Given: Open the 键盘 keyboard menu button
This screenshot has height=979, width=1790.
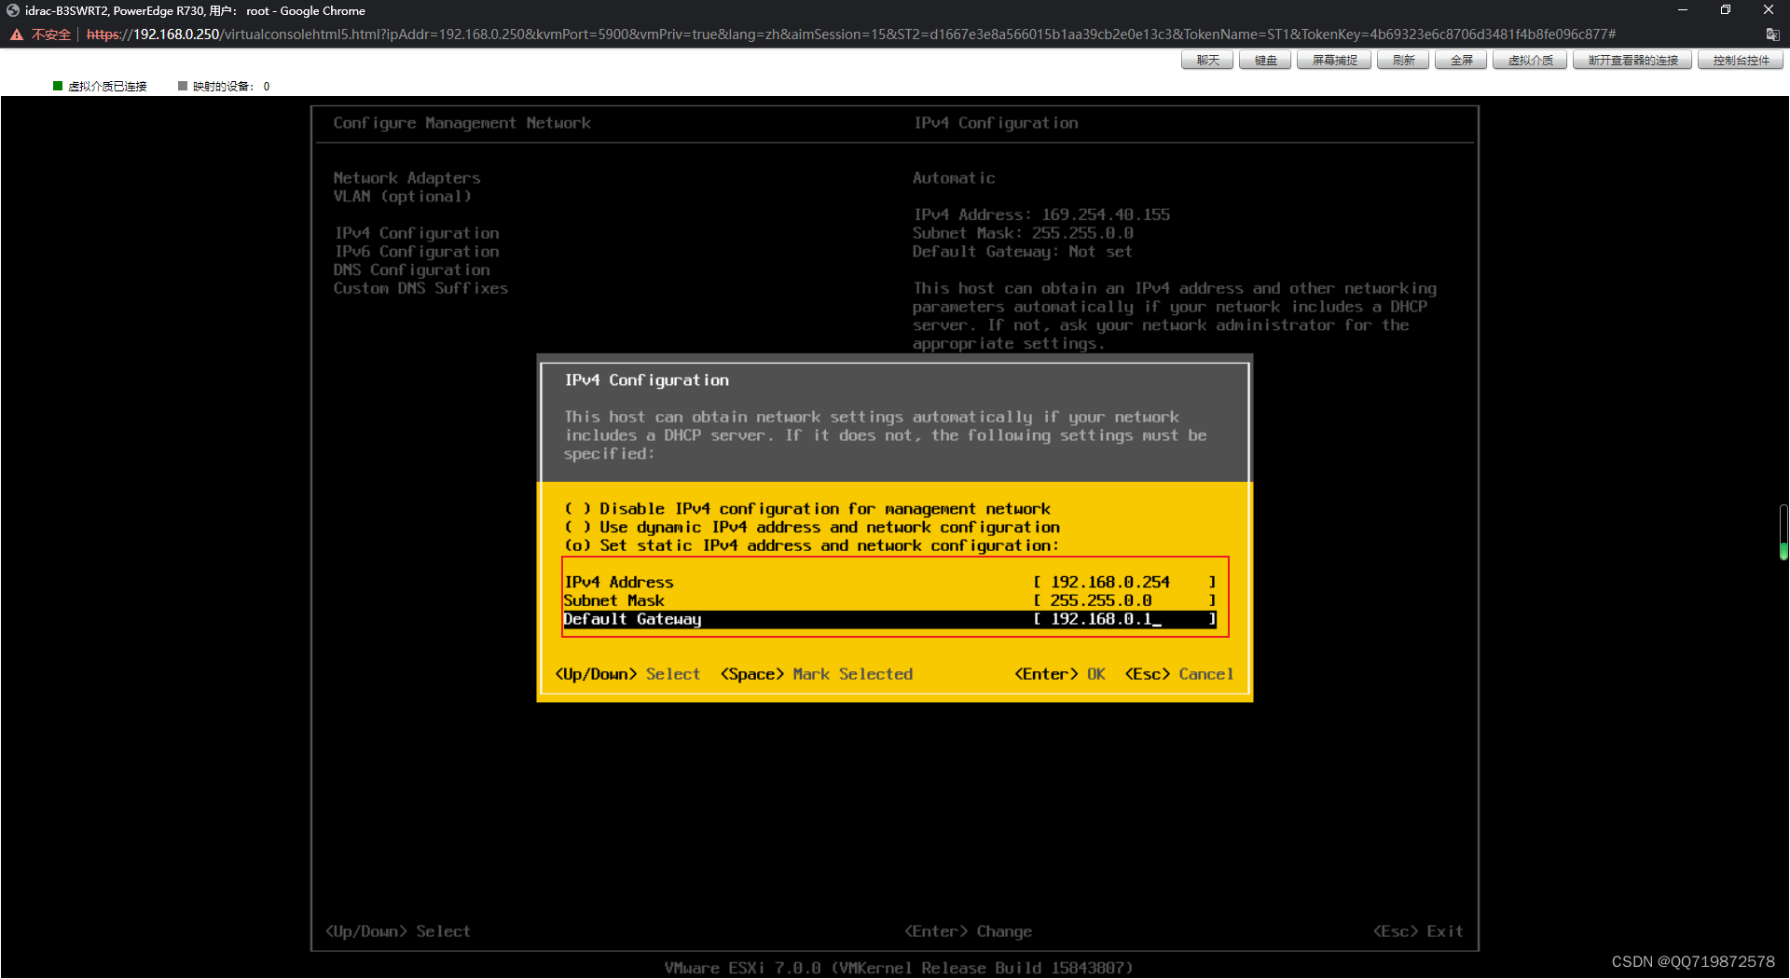Looking at the screenshot, I should pyautogui.click(x=1265, y=61).
